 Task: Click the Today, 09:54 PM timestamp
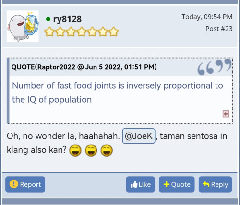pos(207,17)
